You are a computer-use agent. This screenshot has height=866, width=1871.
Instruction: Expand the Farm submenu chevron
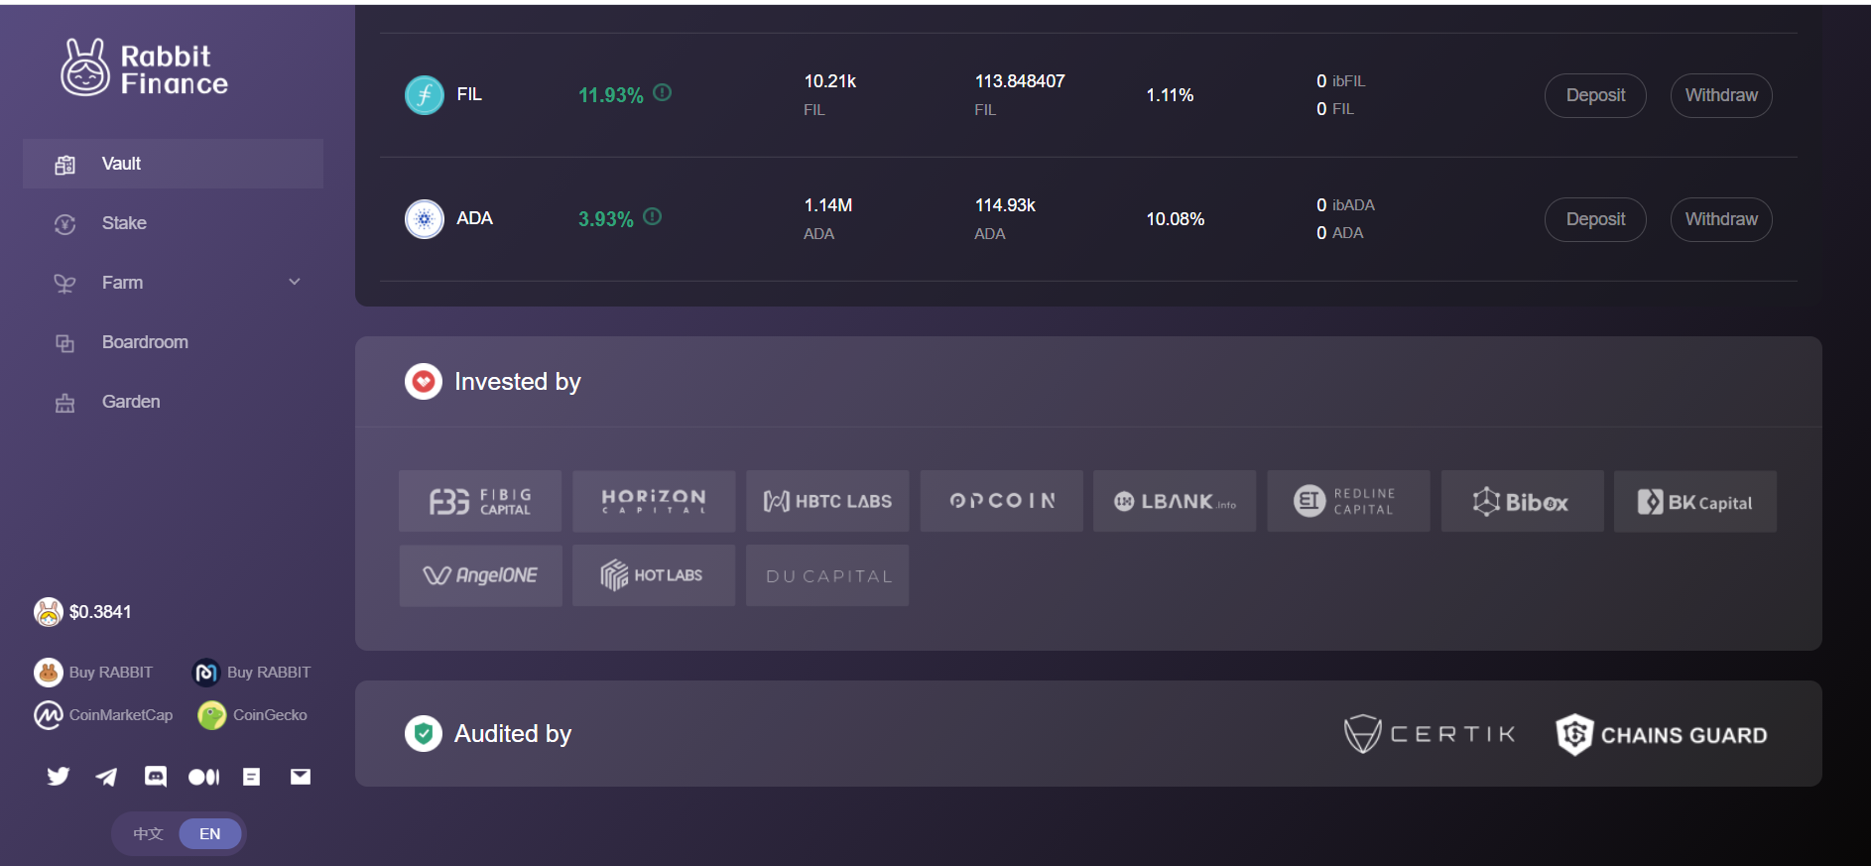(x=295, y=282)
